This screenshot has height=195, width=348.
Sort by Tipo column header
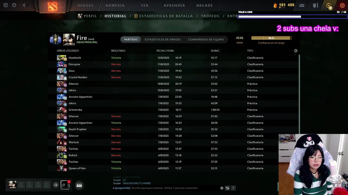(250, 51)
